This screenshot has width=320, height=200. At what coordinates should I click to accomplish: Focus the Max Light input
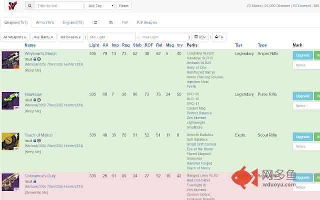[x=163, y=37]
